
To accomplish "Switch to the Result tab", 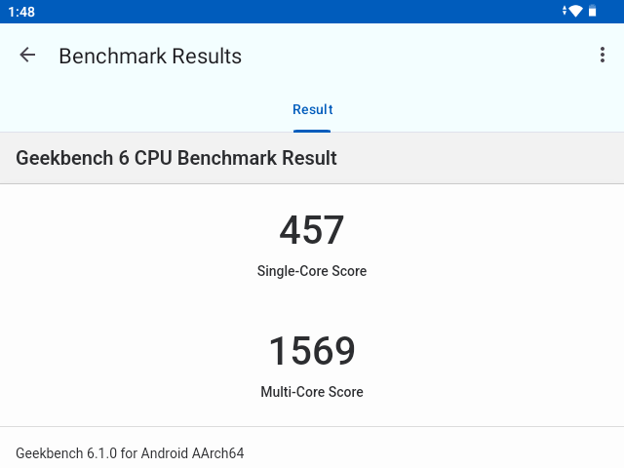I will (312, 109).
